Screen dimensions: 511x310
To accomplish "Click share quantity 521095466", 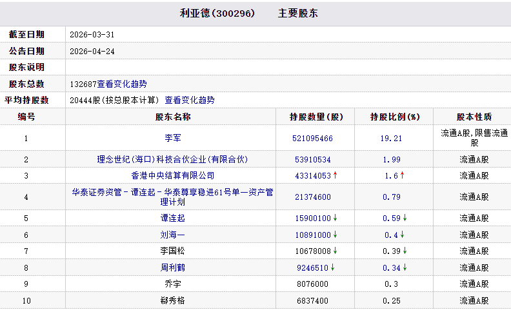I will tap(312, 139).
